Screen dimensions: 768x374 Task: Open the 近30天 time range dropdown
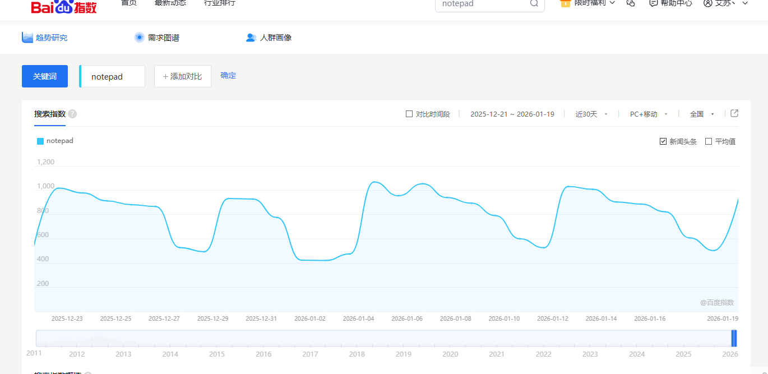591,114
